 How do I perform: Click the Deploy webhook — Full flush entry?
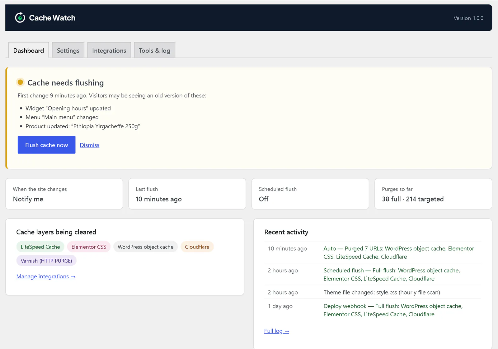click(393, 310)
